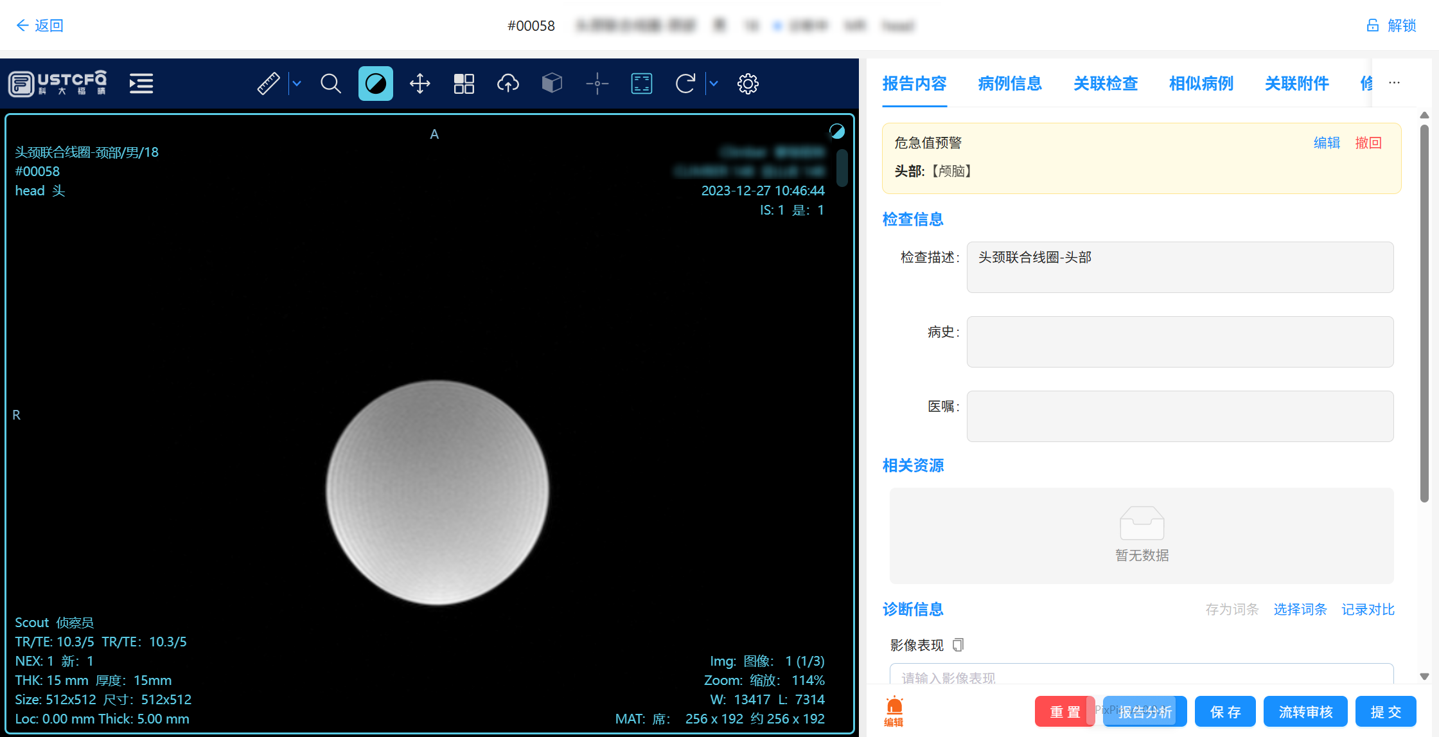The width and height of the screenshot is (1439, 737).
Task: Toggle the overlay annotation display
Action: click(x=641, y=84)
